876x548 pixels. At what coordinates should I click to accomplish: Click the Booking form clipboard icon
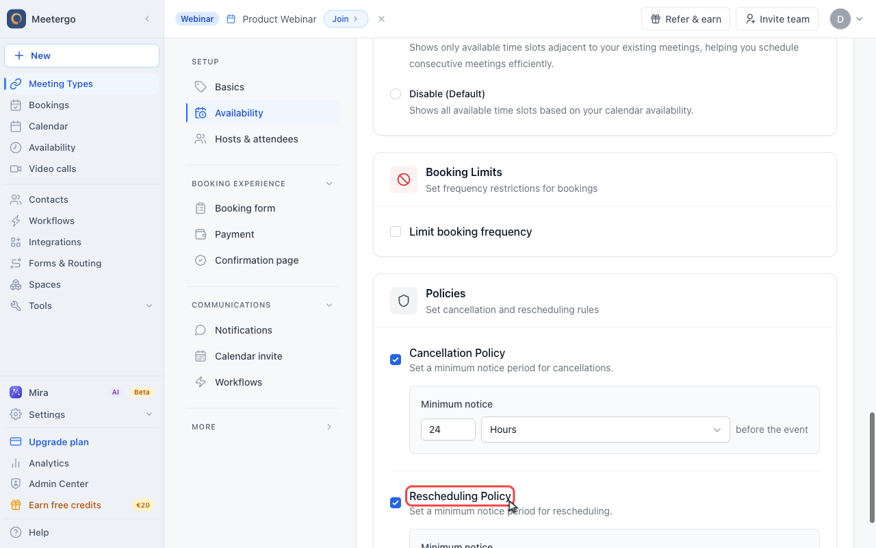point(201,208)
